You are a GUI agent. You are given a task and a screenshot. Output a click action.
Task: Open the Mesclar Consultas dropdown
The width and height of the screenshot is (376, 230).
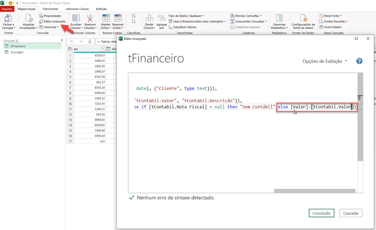246,16
